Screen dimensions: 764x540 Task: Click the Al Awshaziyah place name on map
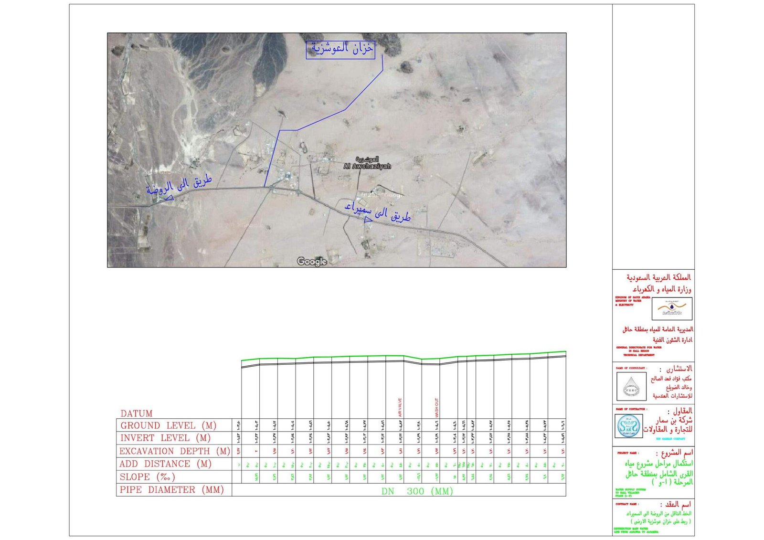[367, 166]
